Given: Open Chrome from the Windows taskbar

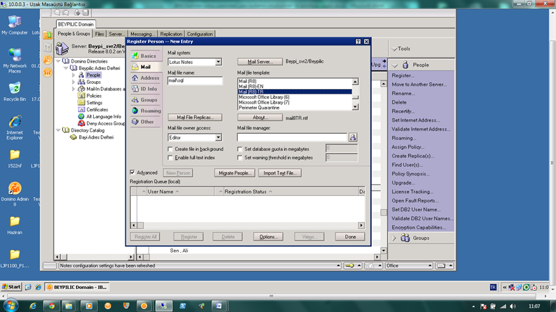Looking at the screenshot, I should (x=52, y=306).
